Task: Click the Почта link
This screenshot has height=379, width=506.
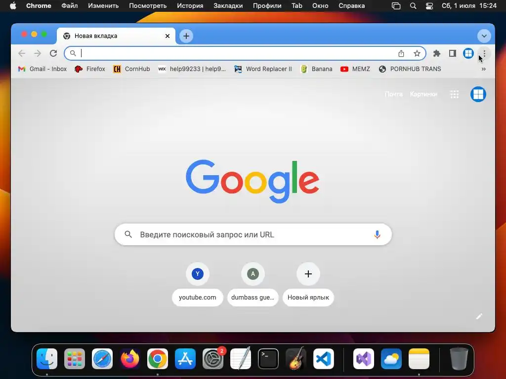Action: pyautogui.click(x=393, y=94)
